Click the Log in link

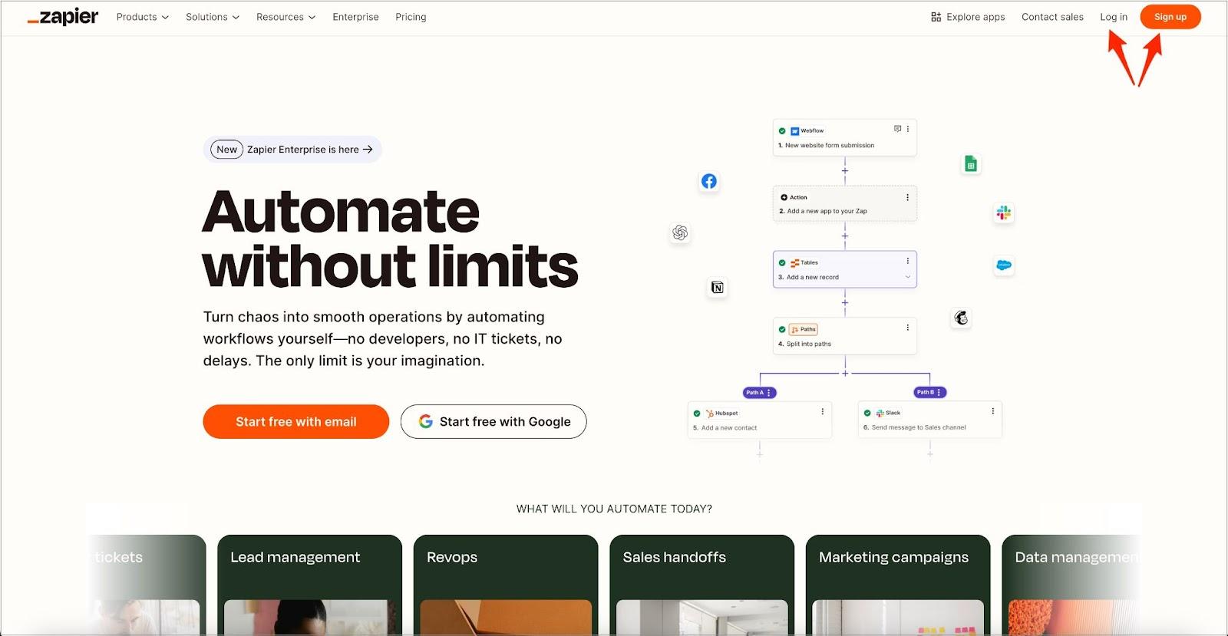pos(1114,17)
